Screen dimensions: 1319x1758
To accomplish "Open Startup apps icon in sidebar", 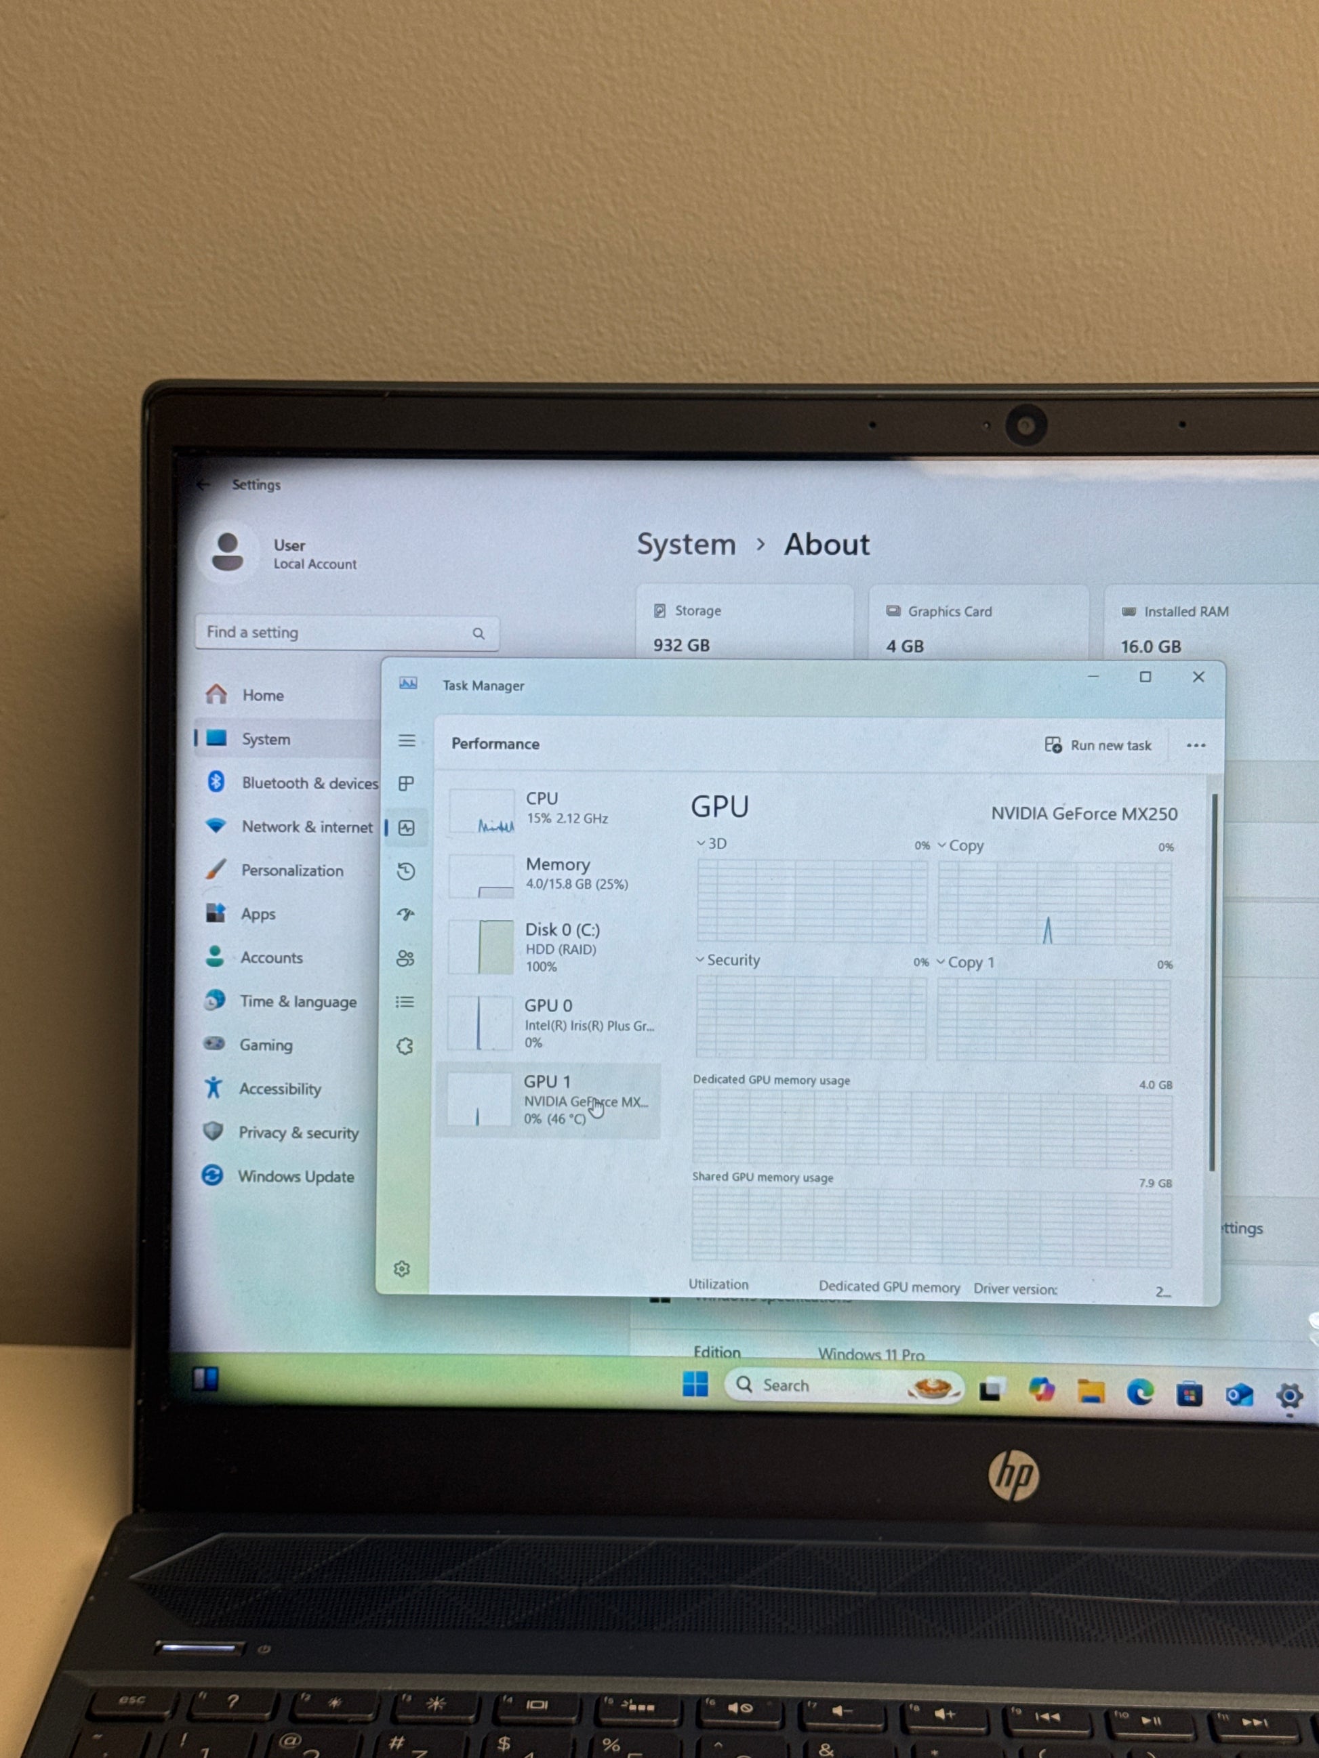I will pyautogui.click(x=406, y=915).
